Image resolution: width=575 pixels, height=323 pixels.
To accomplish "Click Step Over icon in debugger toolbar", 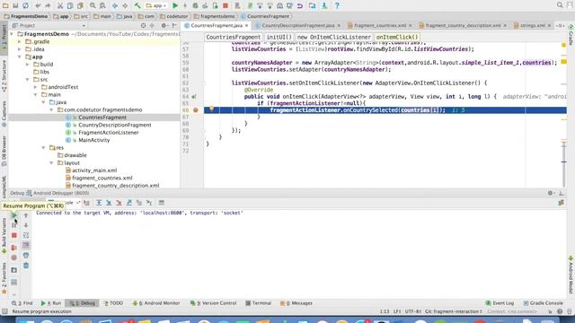I will (99, 203).
